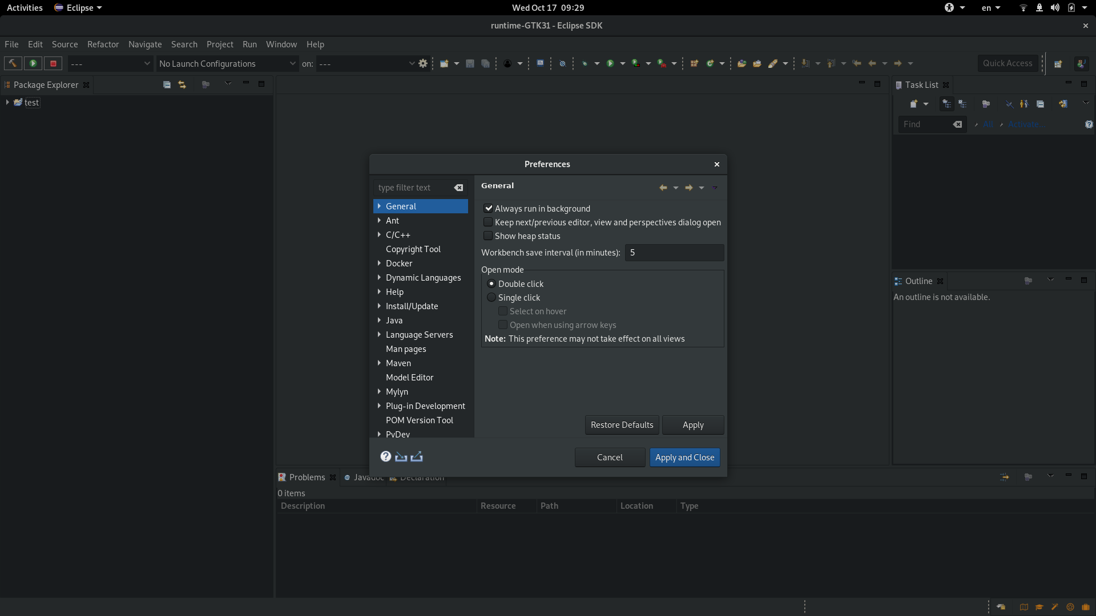Click the Build hammer icon in launch bar
The height and width of the screenshot is (616, 1096).
13,63
